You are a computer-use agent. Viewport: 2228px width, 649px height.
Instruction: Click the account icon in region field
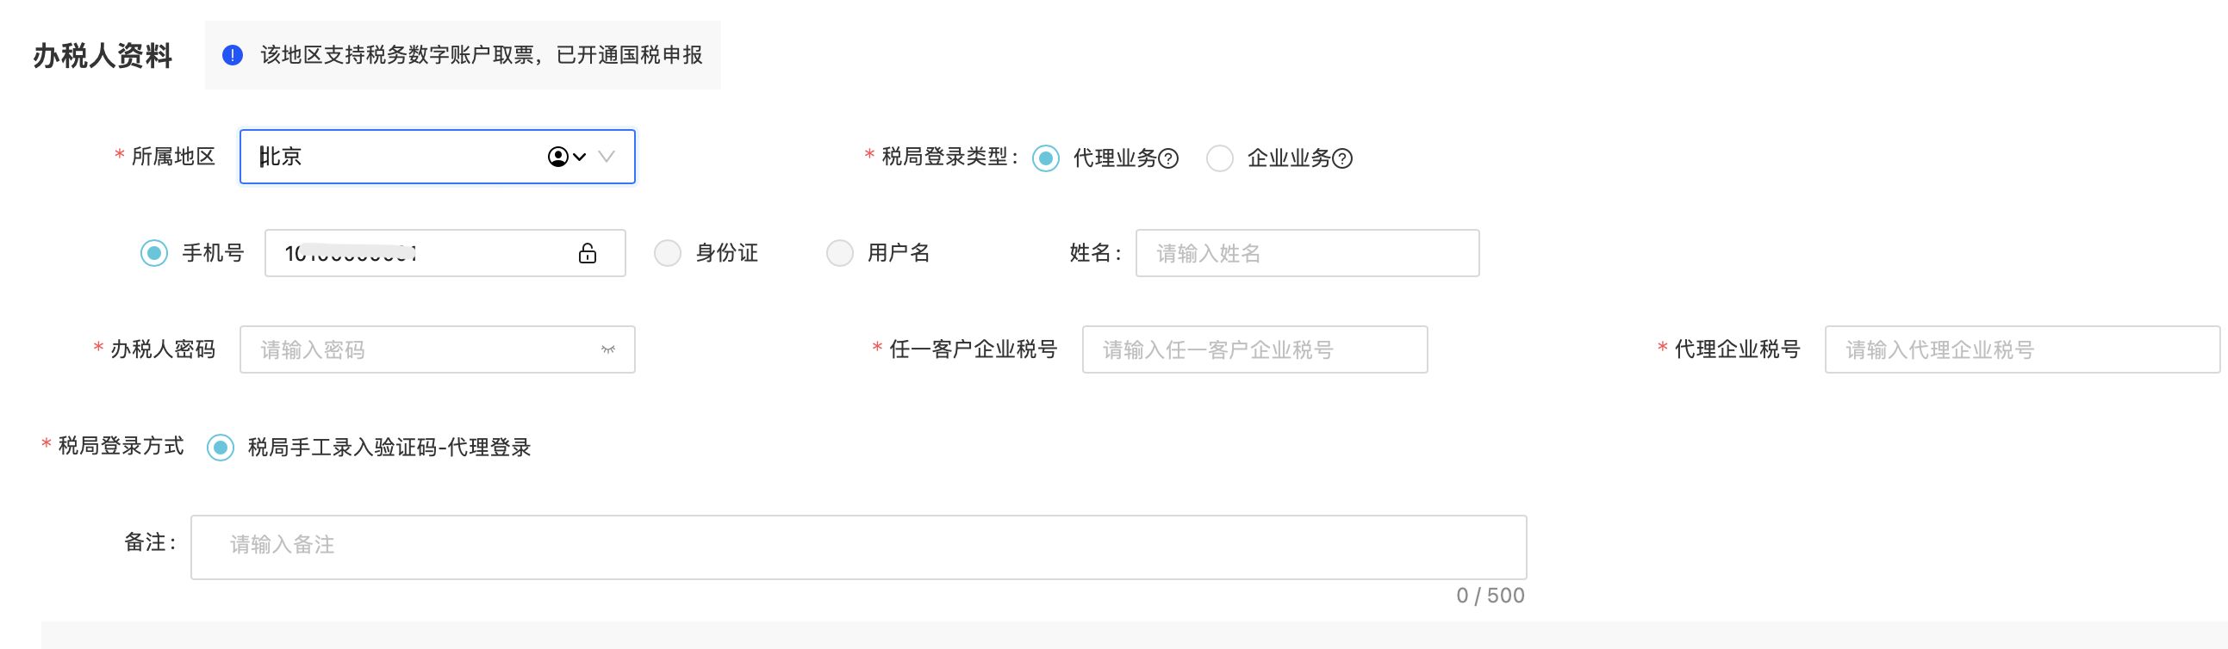coord(559,157)
